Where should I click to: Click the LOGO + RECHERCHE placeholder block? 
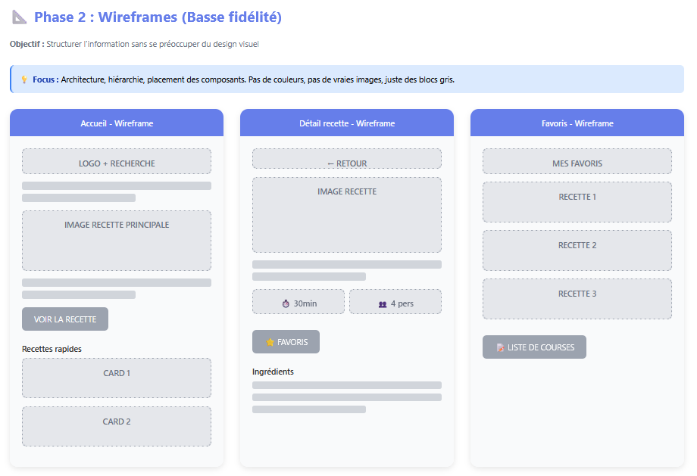[x=117, y=162]
